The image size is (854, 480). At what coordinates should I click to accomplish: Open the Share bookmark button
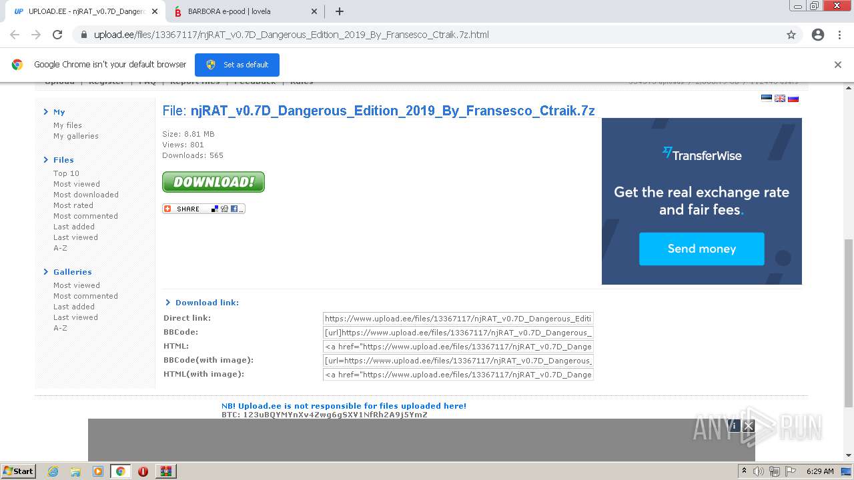(203, 209)
